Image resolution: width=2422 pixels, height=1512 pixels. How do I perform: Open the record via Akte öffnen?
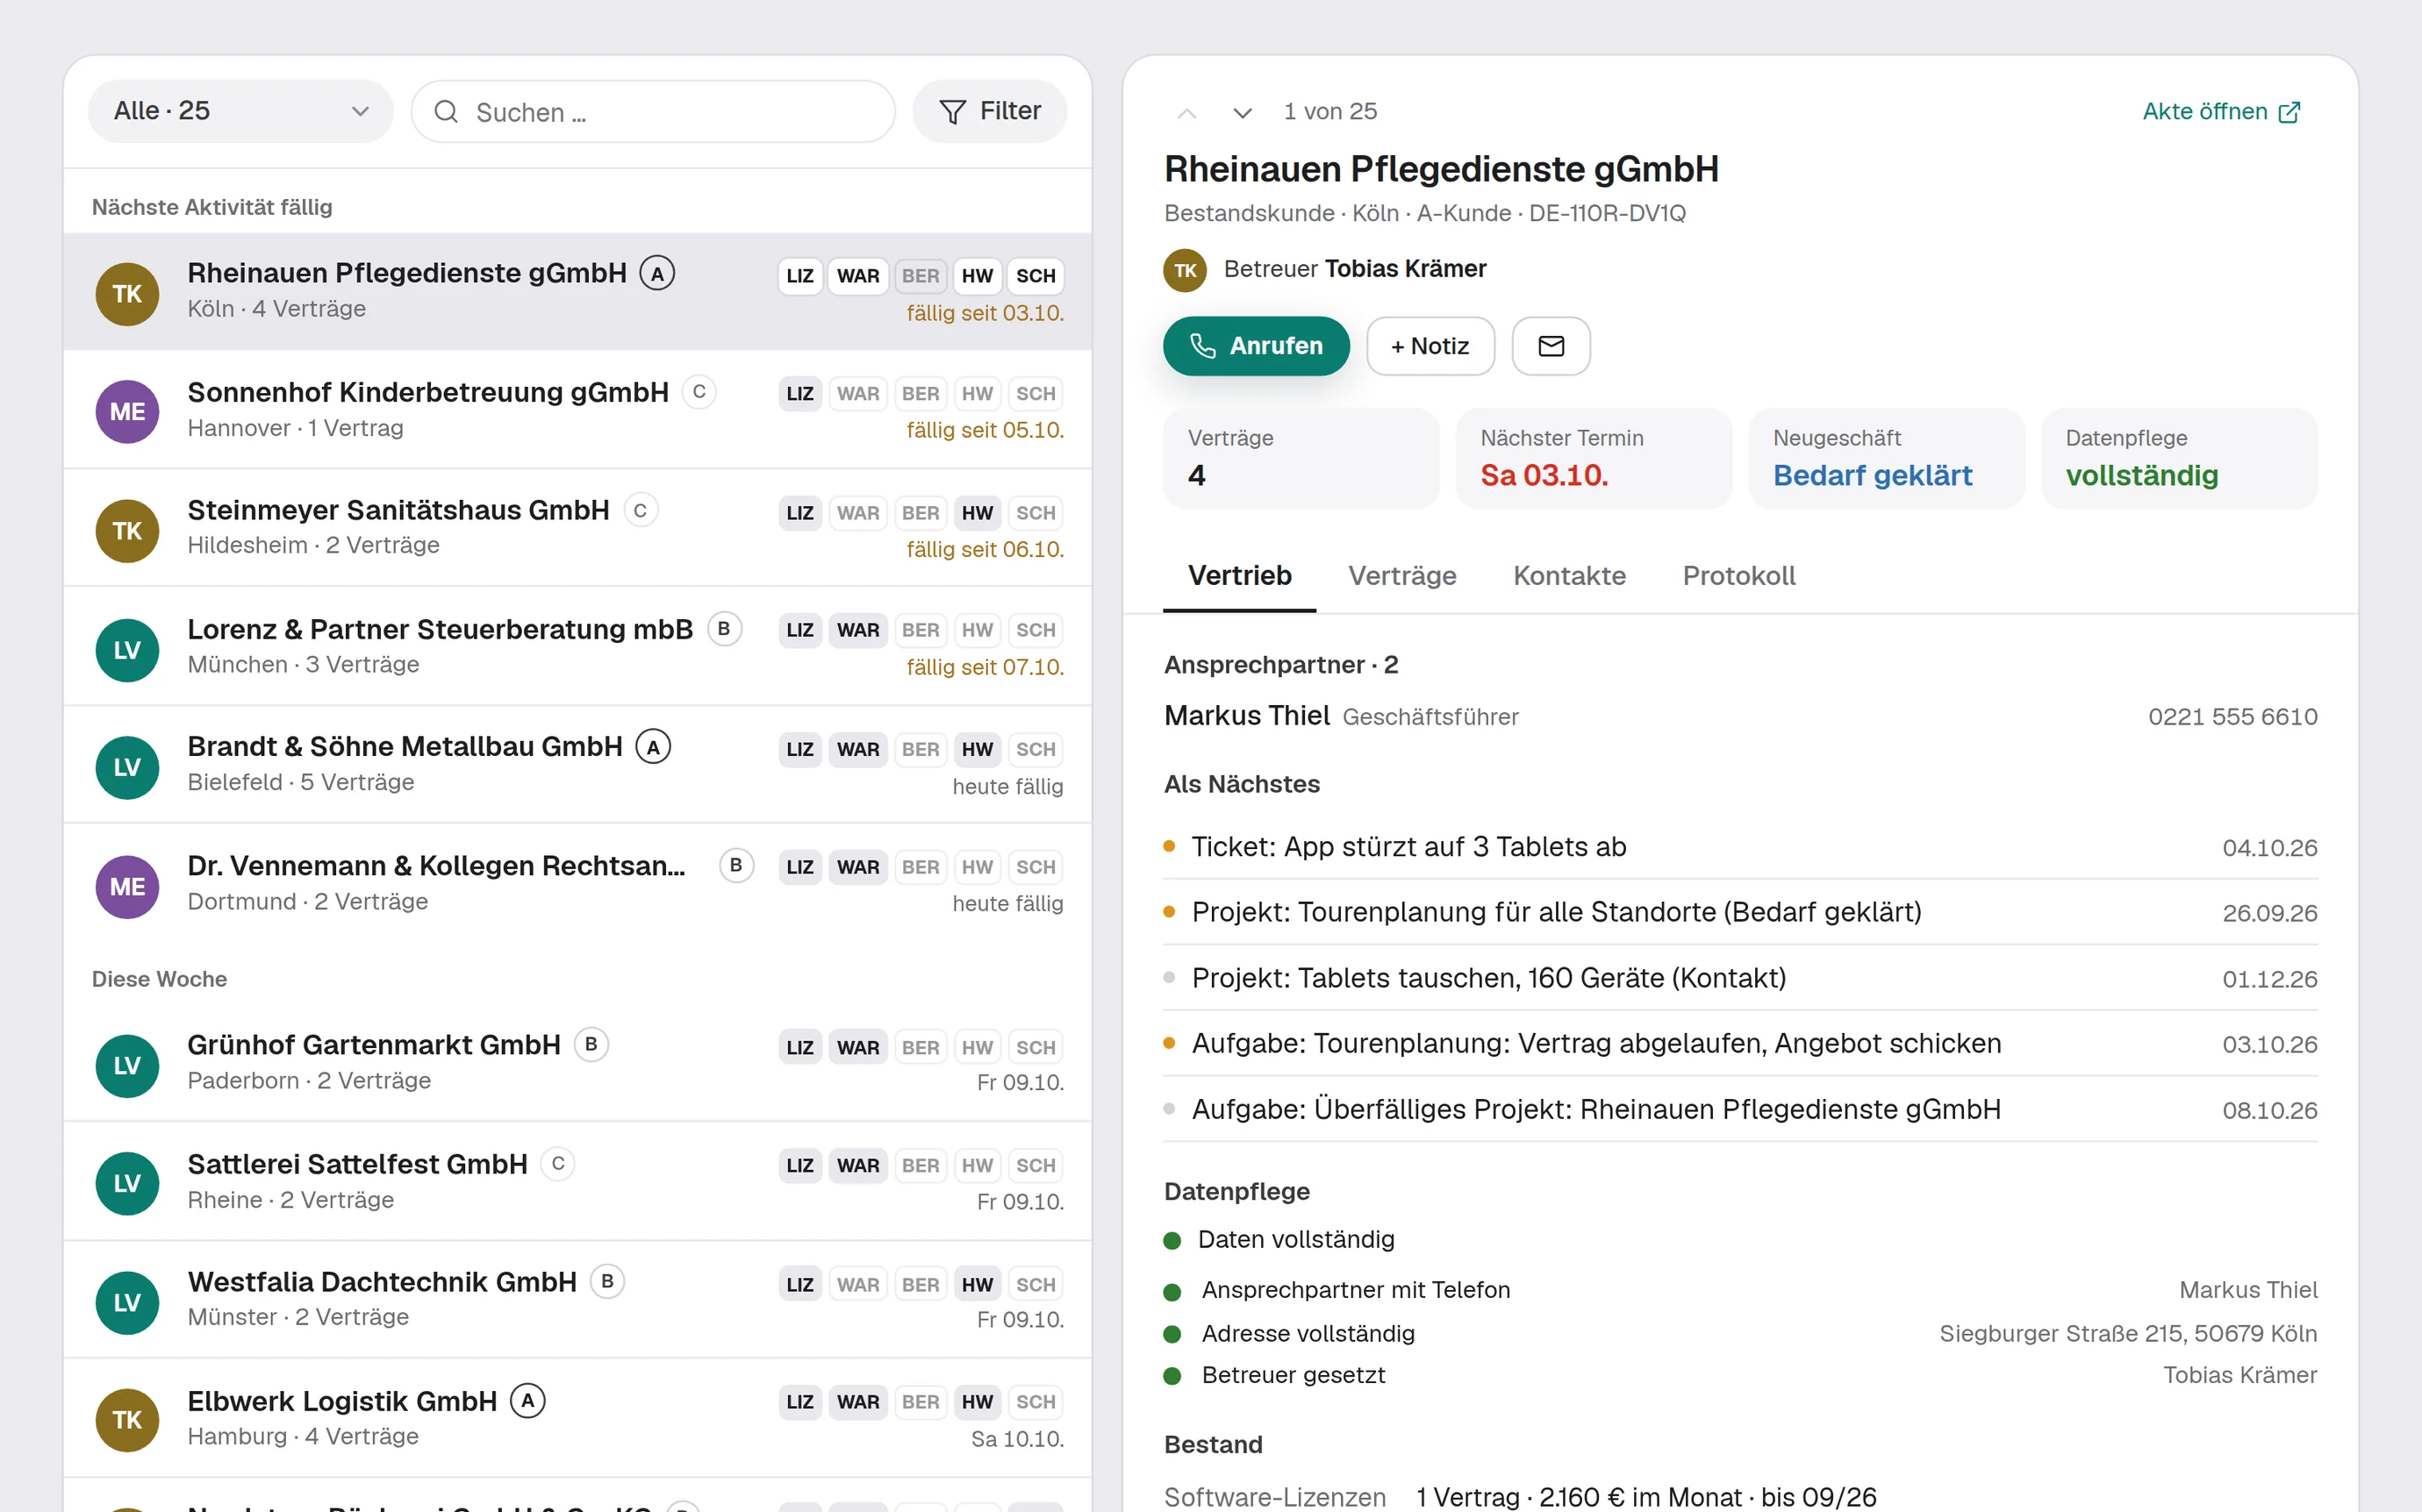click(x=2220, y=112)
